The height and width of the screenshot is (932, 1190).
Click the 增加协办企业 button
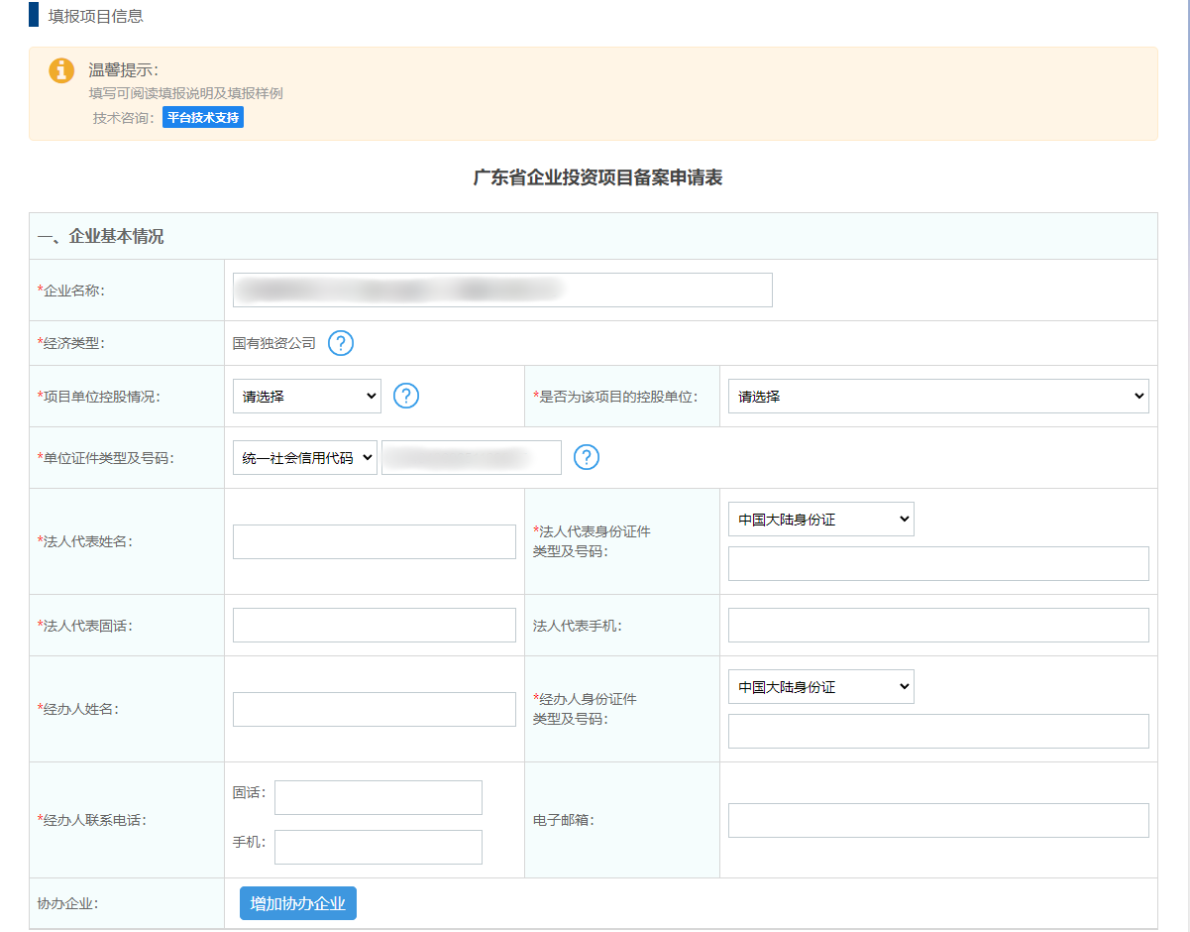tap(297, 903)
